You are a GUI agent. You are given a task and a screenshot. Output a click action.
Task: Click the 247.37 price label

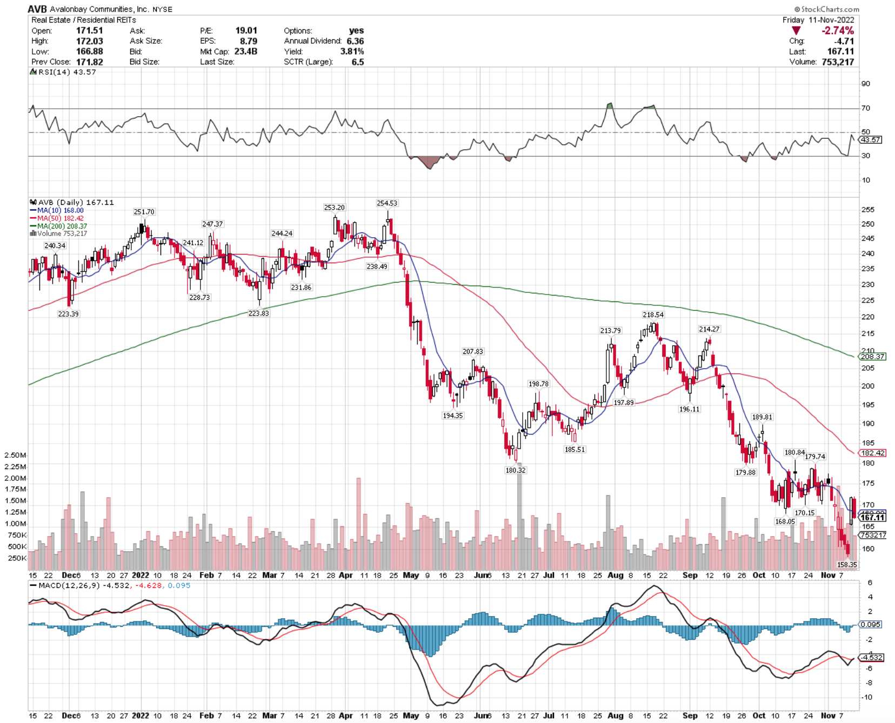pos(212,224)
